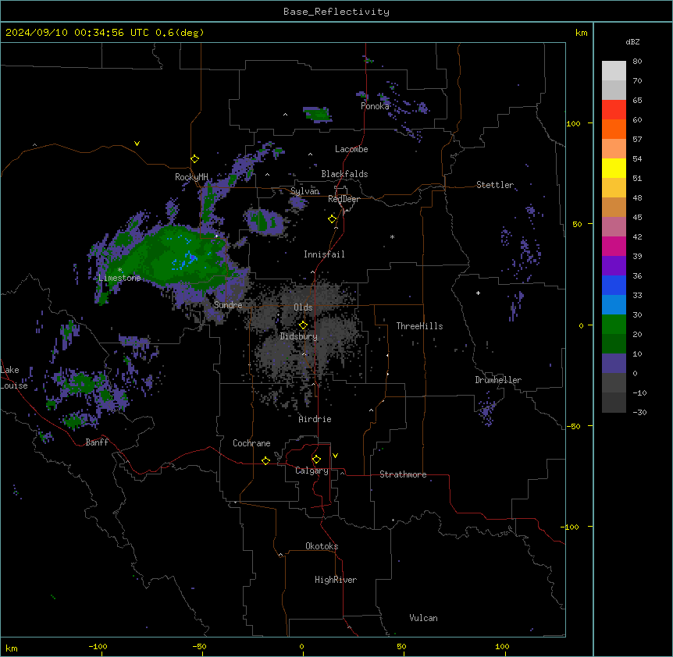The image size is (673, 657).
Task: Click the km unit label beside the timestamp row
Action: pyautogui.click(x=582, y=33)
